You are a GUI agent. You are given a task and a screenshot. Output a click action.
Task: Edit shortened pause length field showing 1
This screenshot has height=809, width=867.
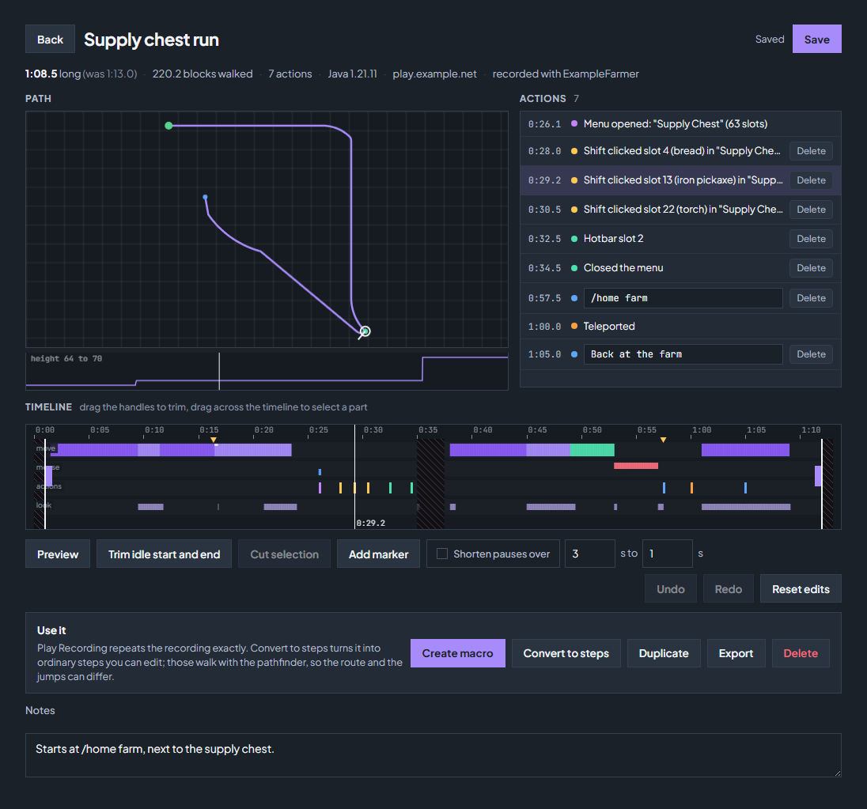point(667,553)
